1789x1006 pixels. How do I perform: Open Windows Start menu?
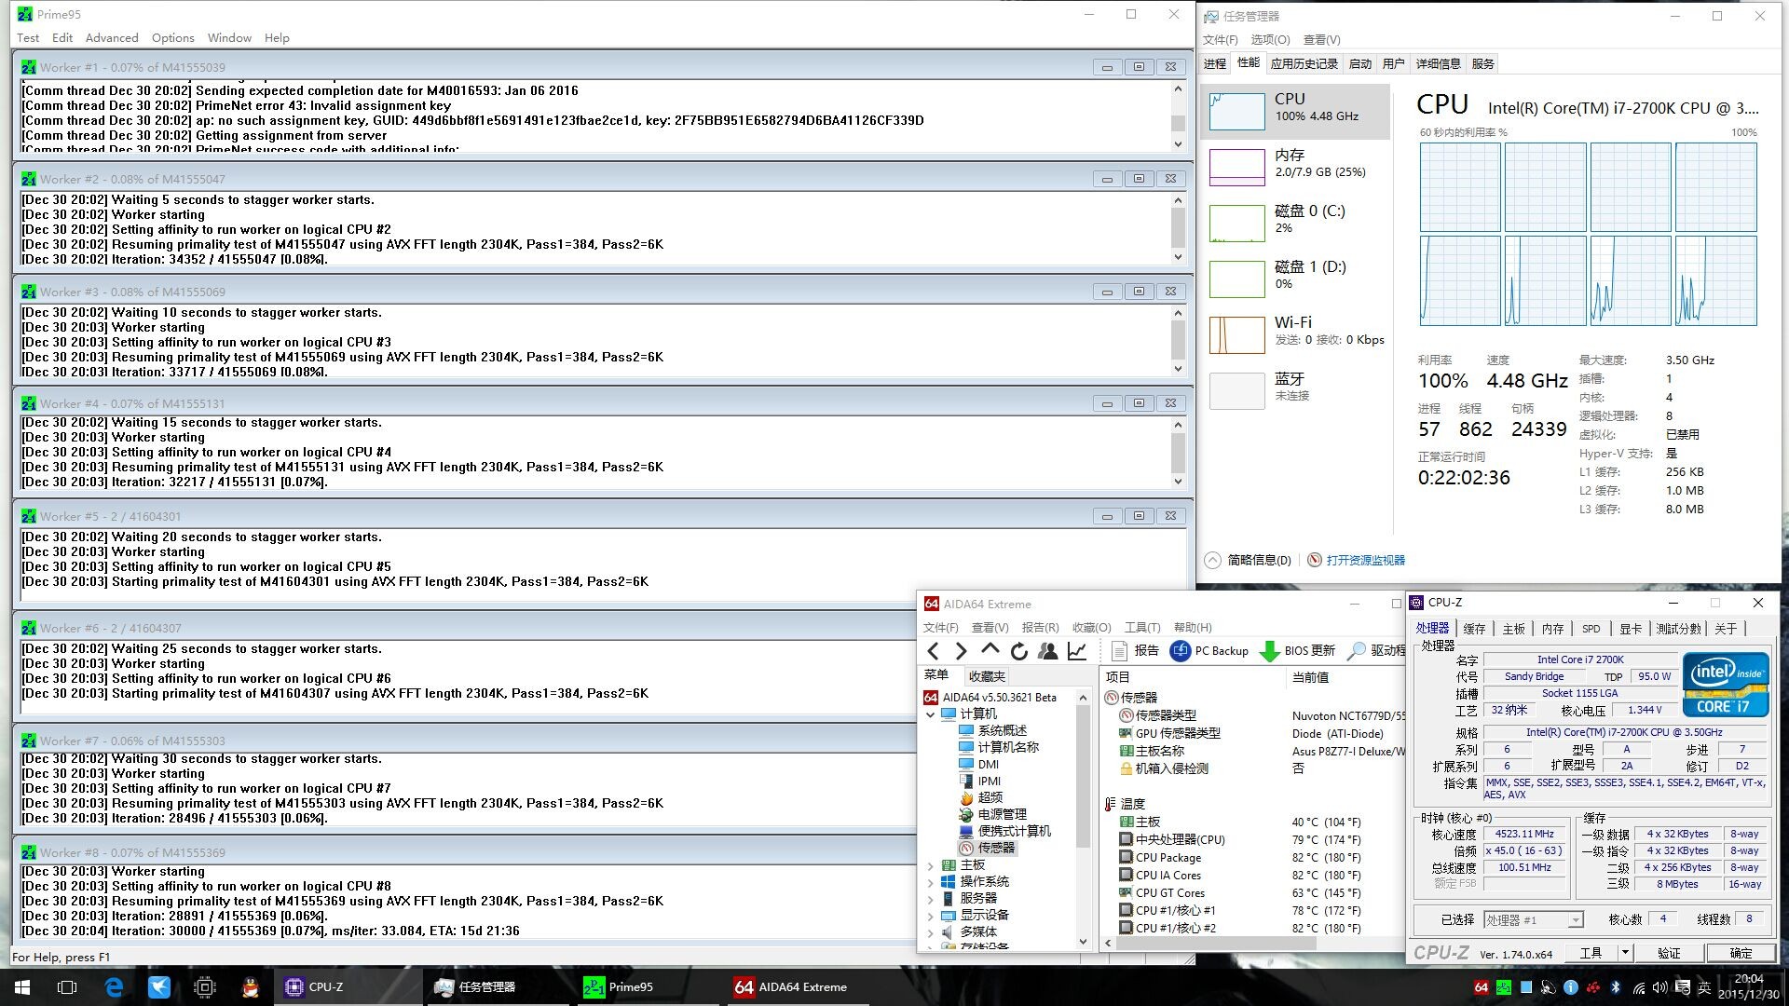[x=22, y=987]
